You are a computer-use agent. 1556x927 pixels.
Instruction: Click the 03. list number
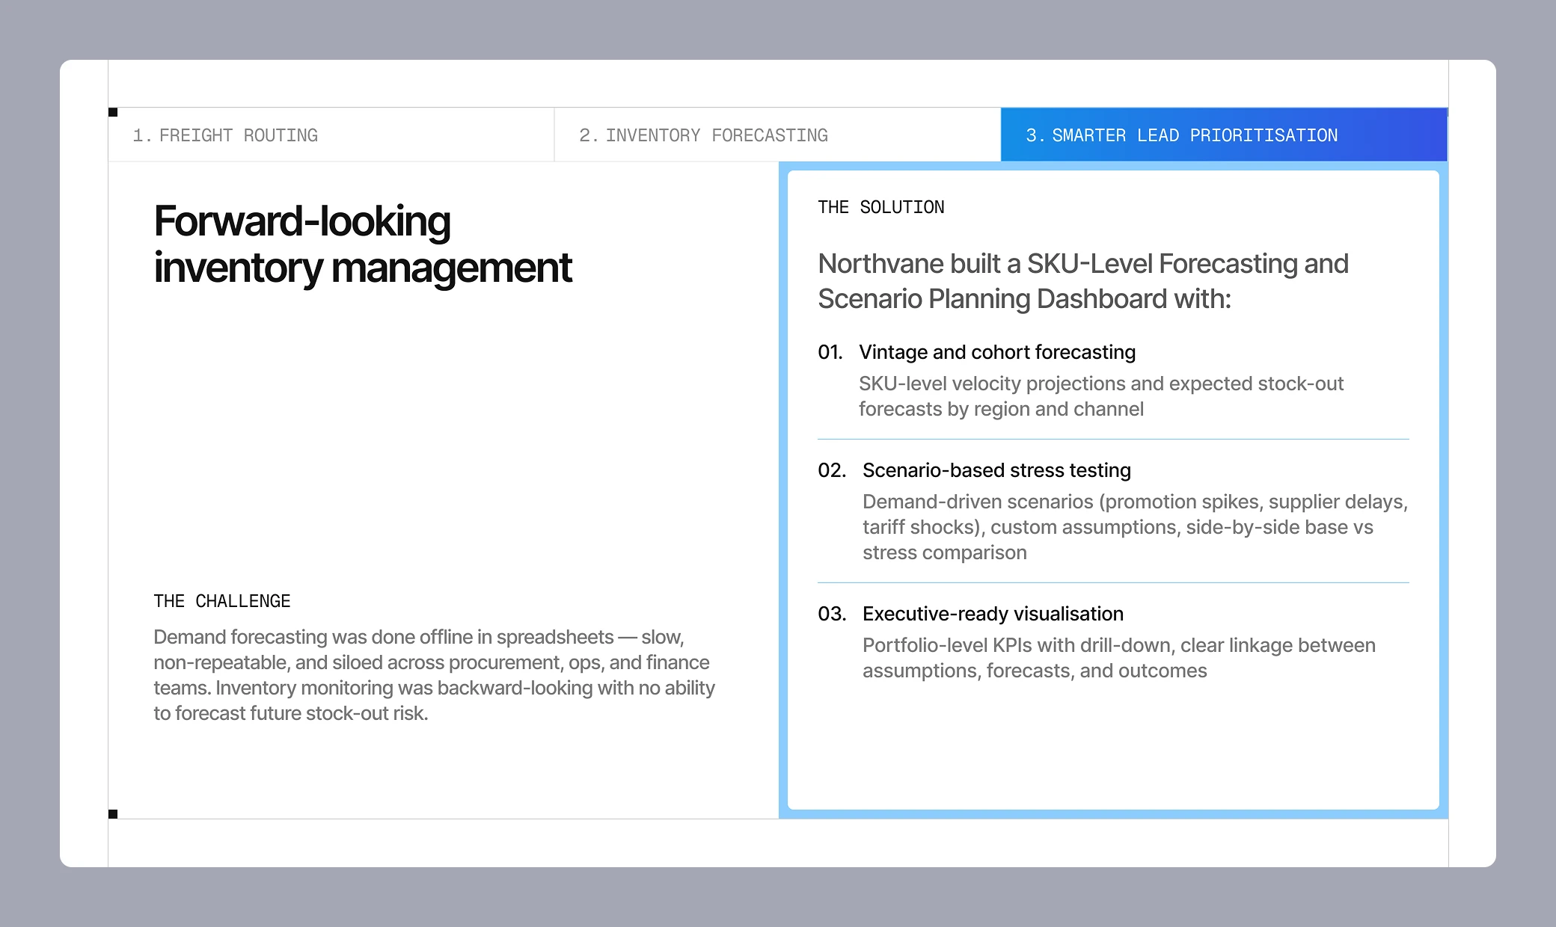(832, 614)
